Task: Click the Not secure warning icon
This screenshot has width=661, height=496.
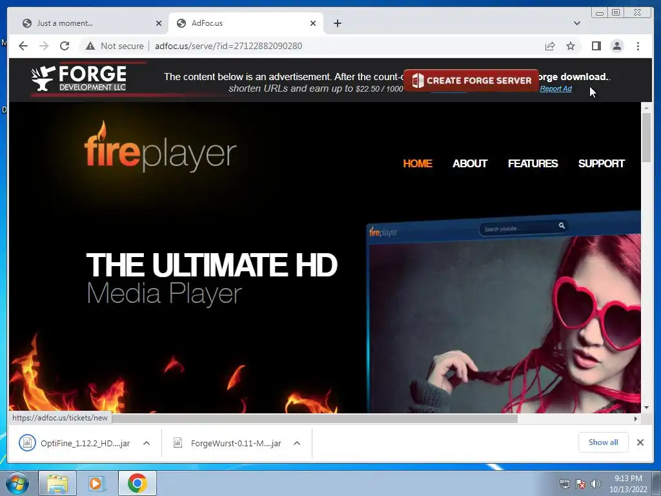Action: tap(90, 46)
